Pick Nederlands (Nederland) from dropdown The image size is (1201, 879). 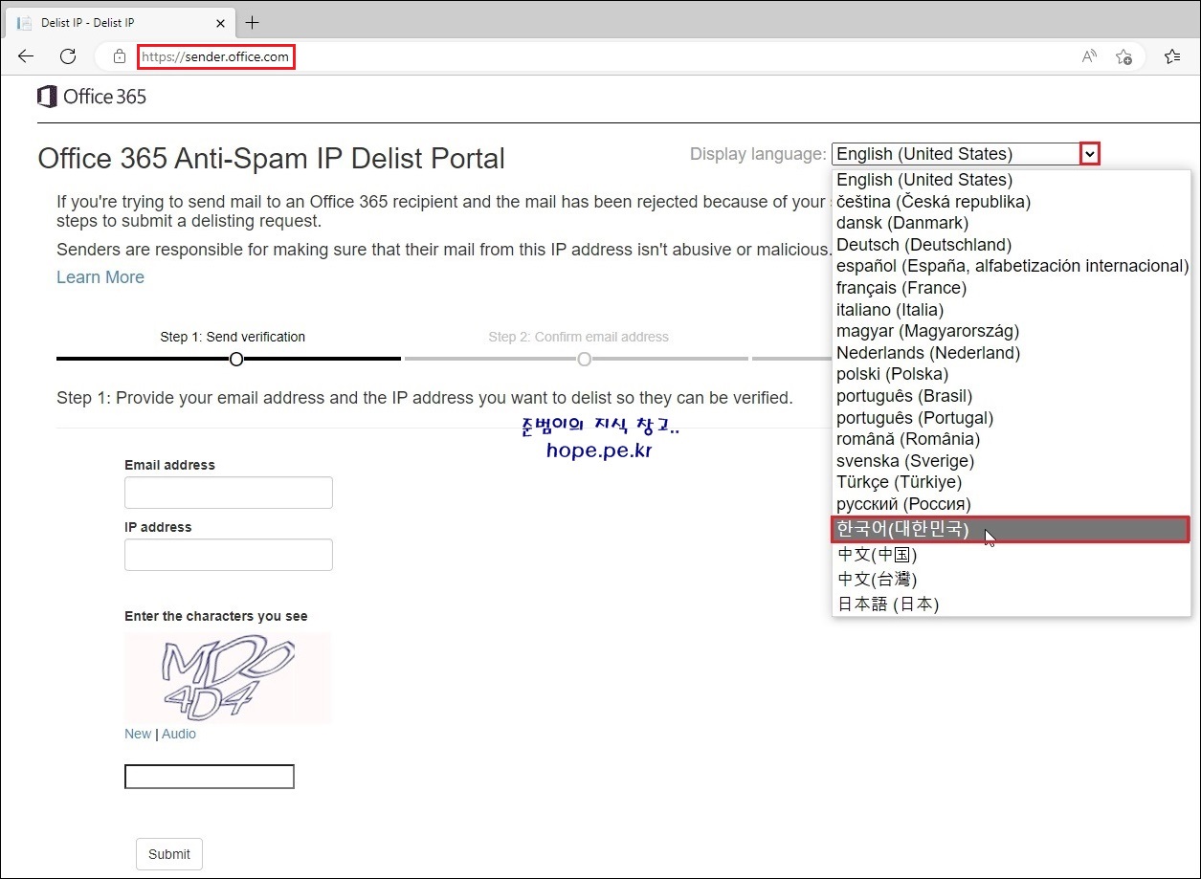[x=1012, y=353]
